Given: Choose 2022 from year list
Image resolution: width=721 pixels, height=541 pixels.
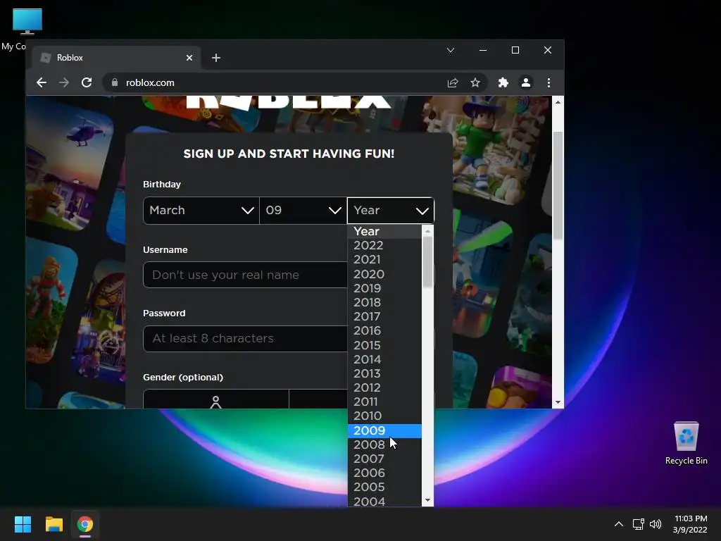Looking at the screenshot, I should click(384, 246).
